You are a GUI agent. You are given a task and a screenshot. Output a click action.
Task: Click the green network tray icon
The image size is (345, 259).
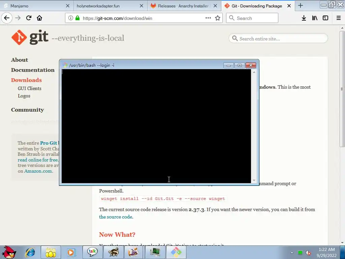tap(300, 253)
